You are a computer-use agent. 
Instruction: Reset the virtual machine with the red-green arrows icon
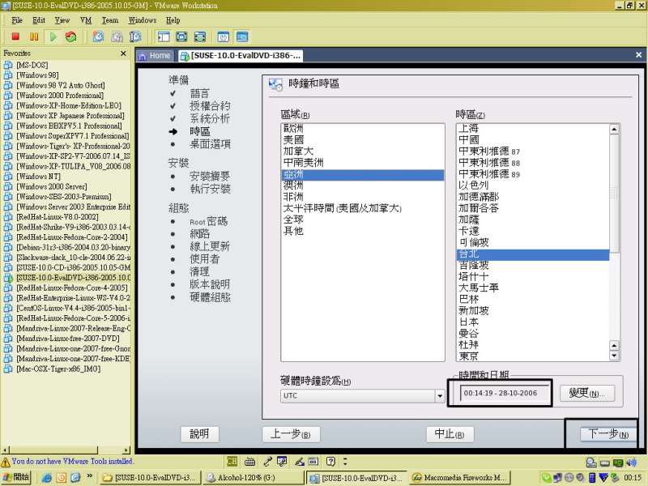[x=71, y=36]
